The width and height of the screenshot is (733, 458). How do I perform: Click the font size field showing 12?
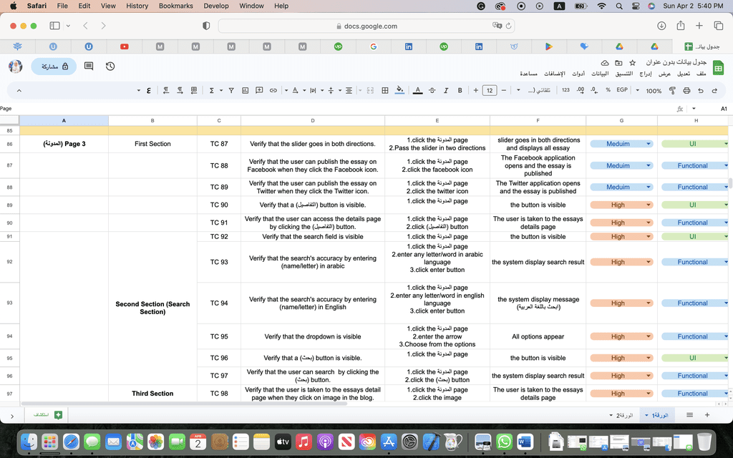(490, 90)
